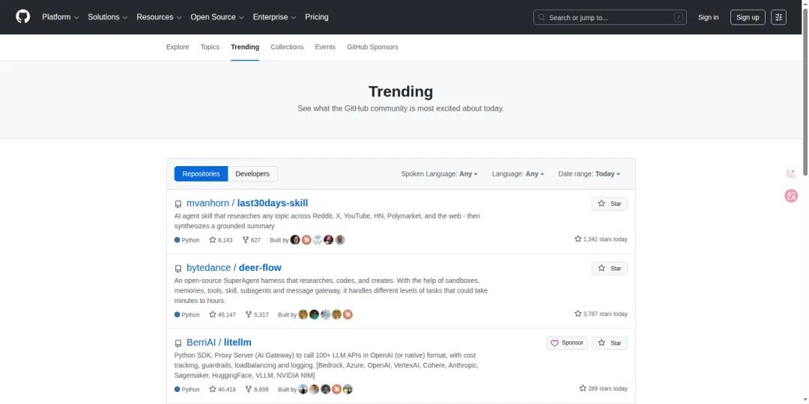The width and height of the screenshot is (809, 404).
Task: Open the GitHub logo homepage
Action: coord(22,16)
